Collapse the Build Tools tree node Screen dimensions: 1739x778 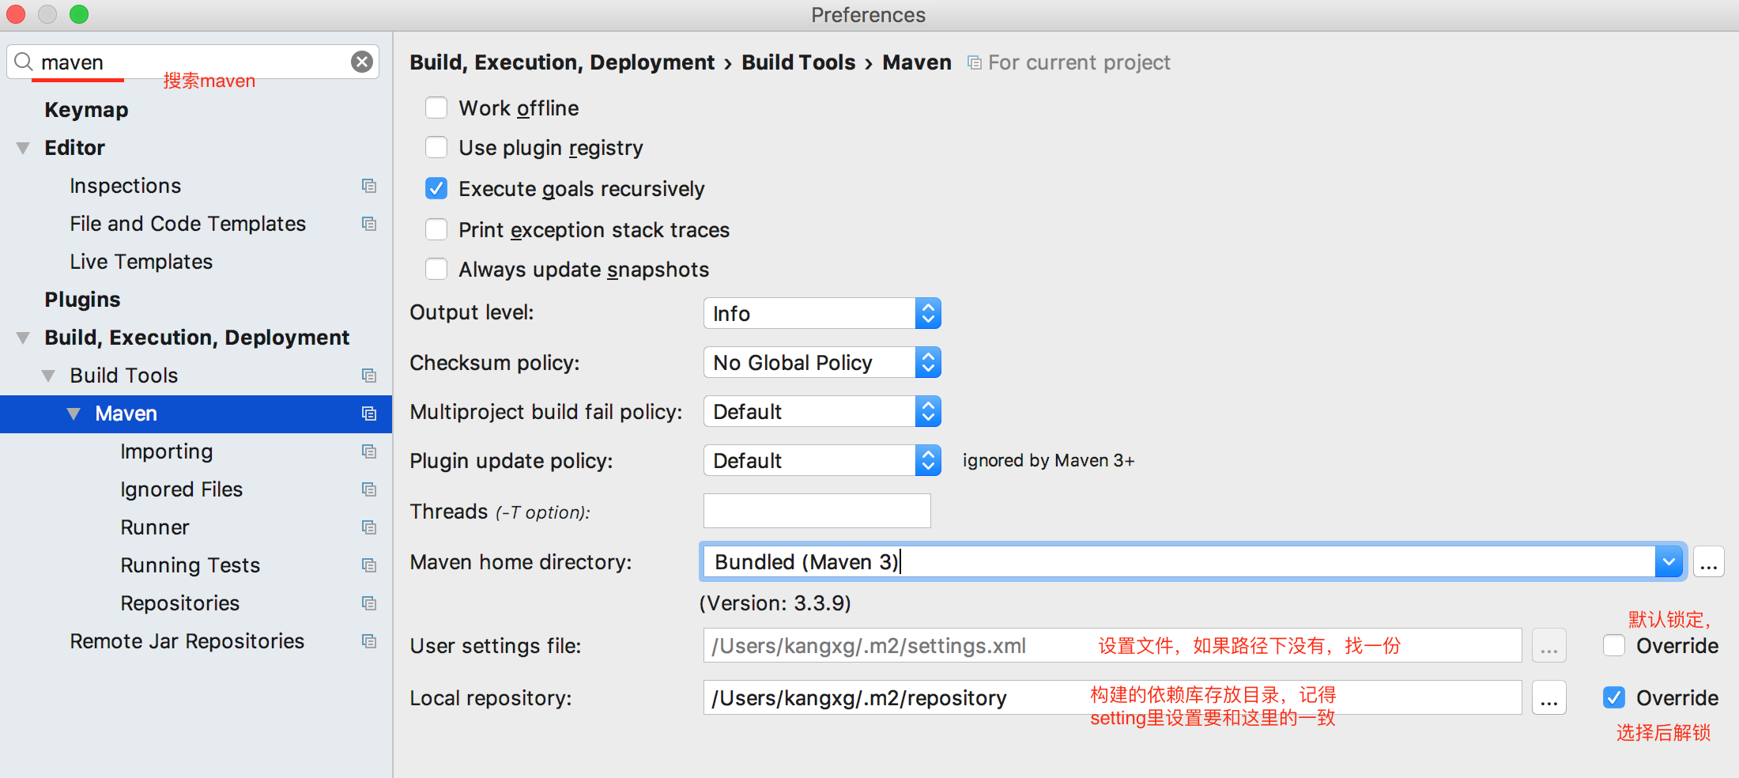click(x=49, y=375)
